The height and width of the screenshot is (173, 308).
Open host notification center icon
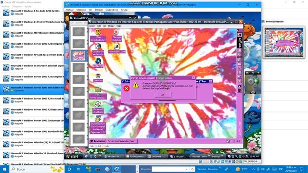pyautogui.click(x=302, y=169)
